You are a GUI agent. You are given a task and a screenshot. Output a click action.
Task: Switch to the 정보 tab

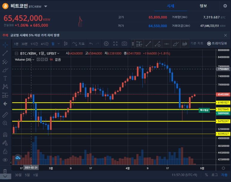tap(203, 6)
